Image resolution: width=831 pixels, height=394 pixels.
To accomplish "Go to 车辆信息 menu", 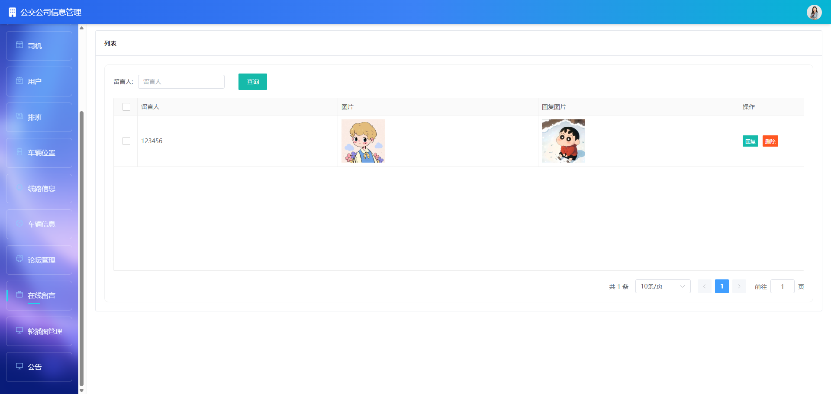I will click(39, 224).
